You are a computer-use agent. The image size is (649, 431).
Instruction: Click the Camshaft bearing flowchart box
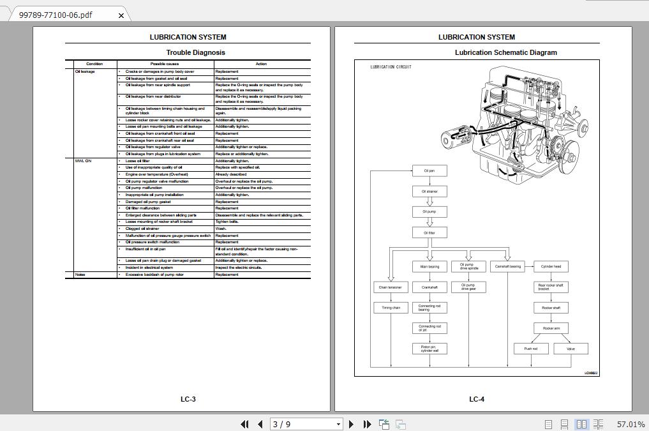click(x=507, y=267)
